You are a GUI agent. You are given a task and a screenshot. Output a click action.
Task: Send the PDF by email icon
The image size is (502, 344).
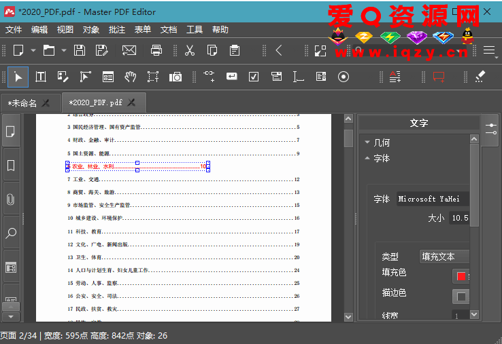click(x=129, y=50)
